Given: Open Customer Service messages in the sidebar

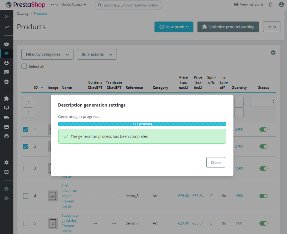Looking at the screenshot, I should pos(6,72).
